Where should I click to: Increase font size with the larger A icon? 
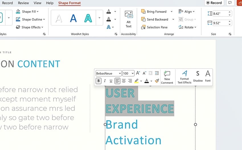[138, 73]
